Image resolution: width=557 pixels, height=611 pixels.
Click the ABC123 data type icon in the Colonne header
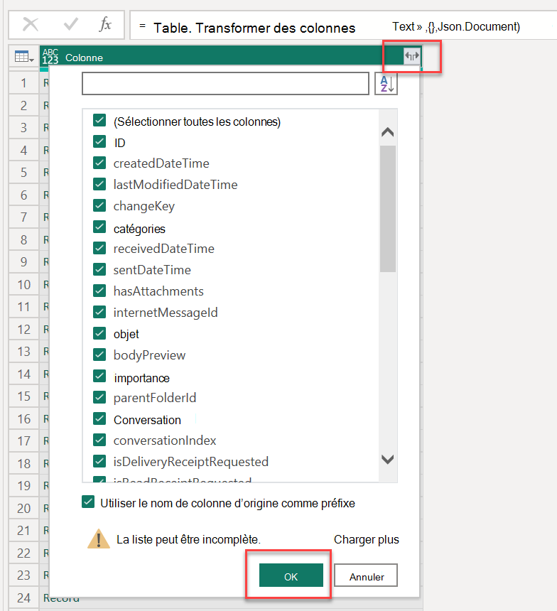coord(50,57)
